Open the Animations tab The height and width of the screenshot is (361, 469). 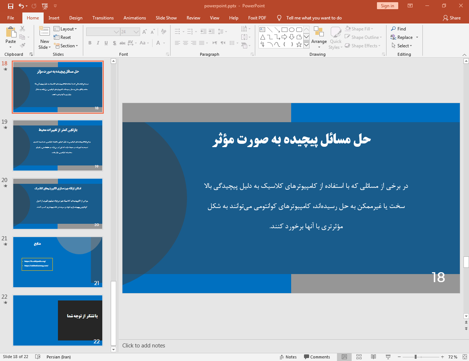pos(135,18)
